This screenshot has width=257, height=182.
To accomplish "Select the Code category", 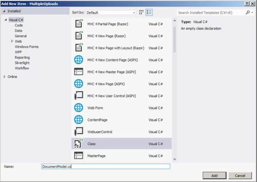I will point(19,25).
